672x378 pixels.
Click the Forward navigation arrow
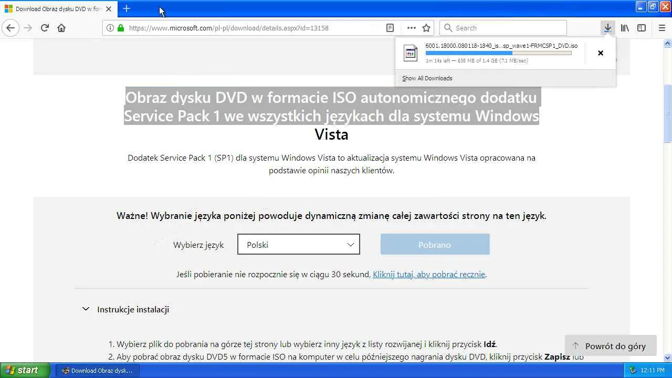pyautogui.click(x=28, y=28)
